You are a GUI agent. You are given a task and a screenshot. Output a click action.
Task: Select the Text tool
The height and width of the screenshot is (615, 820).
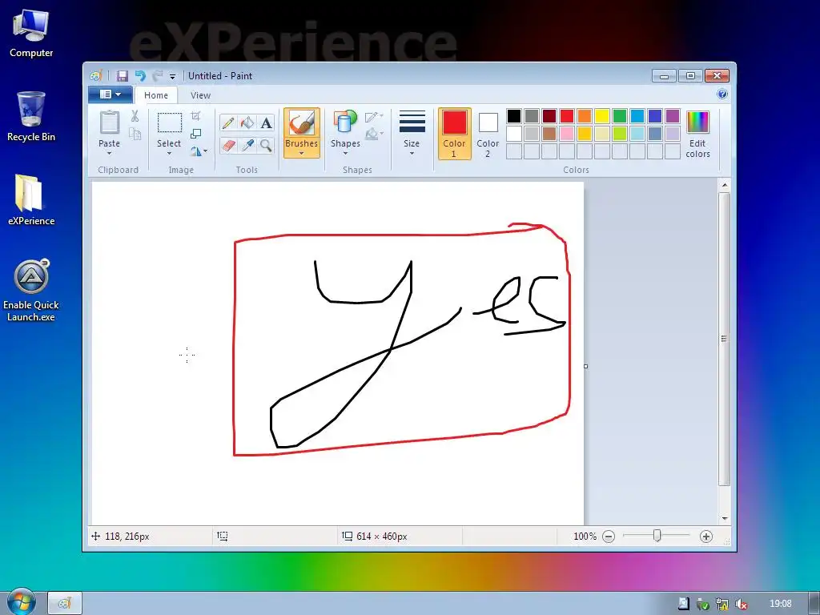pyautogui.click(x=266, y=123)
